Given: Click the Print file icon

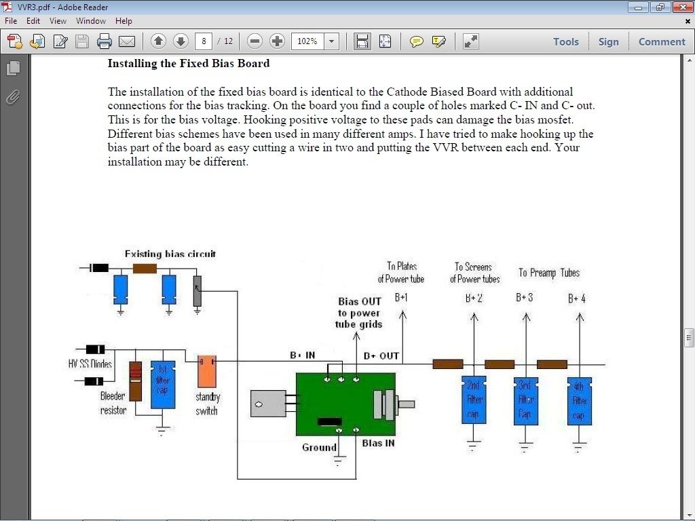Looking at the screenshot, I should pyautogui.click(x=105, y=41).
